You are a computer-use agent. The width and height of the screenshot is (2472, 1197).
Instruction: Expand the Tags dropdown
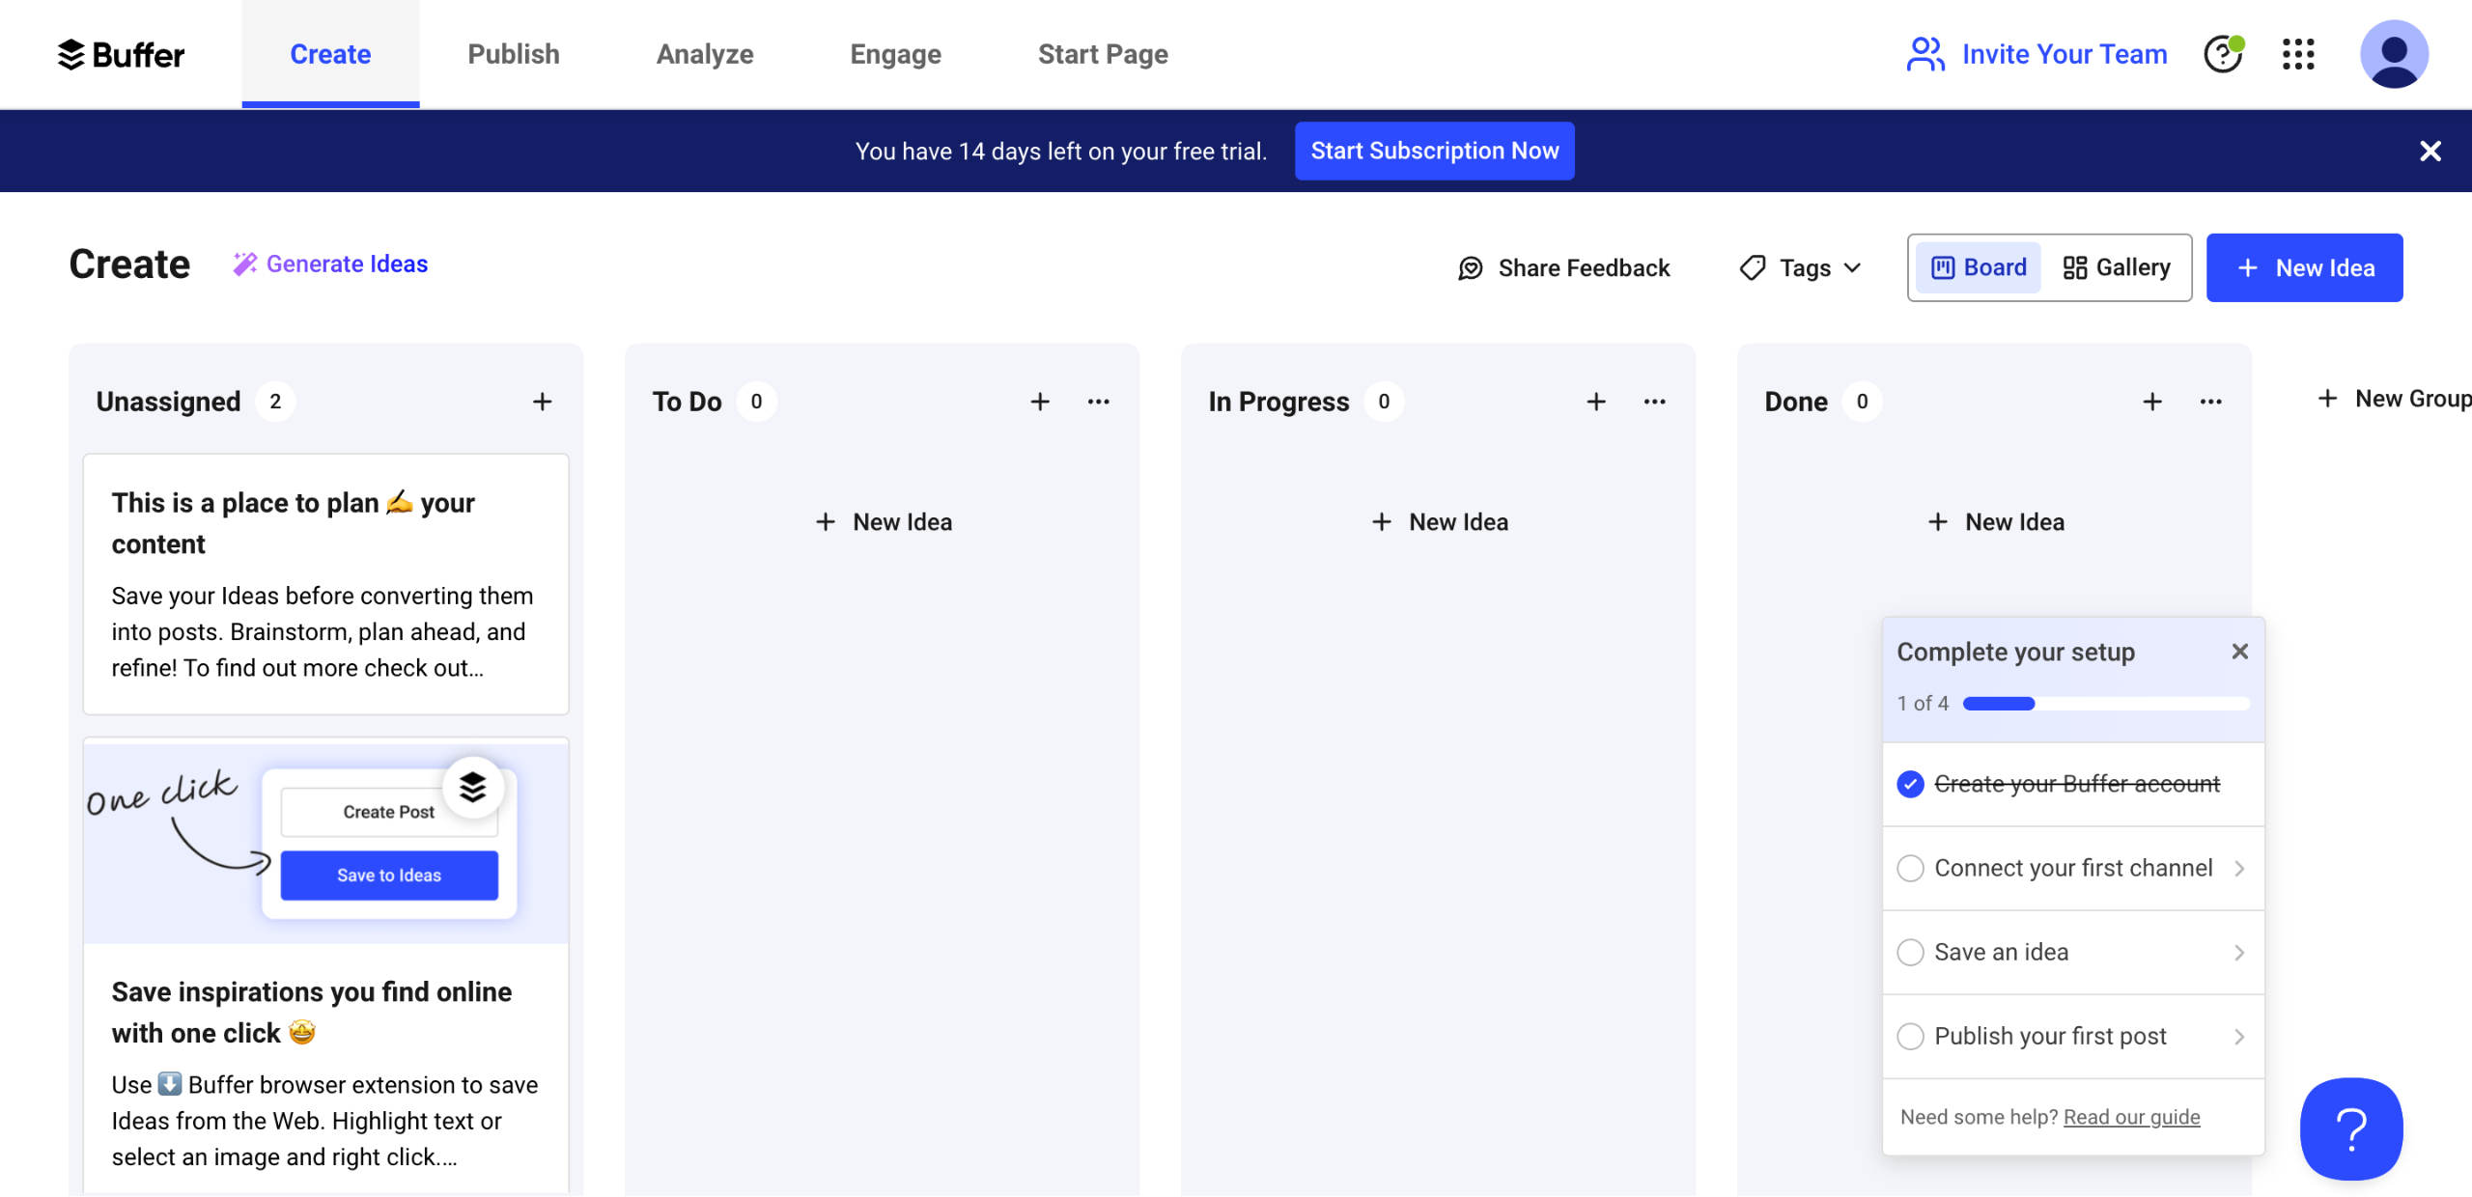tap(1800, 268)
